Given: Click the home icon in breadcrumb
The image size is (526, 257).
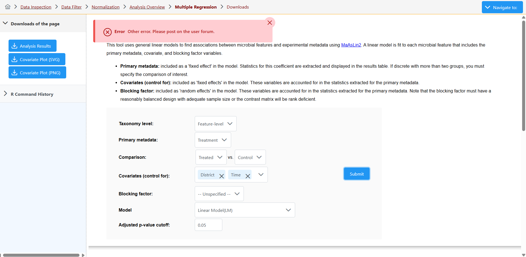Looking at the screenshot, I should tap(8, 7).
